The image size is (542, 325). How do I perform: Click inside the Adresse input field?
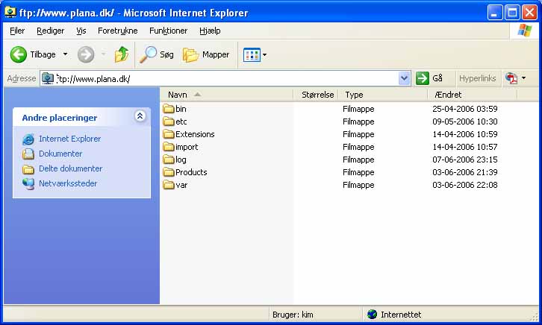pyautogui.click(x=224, y=78)
